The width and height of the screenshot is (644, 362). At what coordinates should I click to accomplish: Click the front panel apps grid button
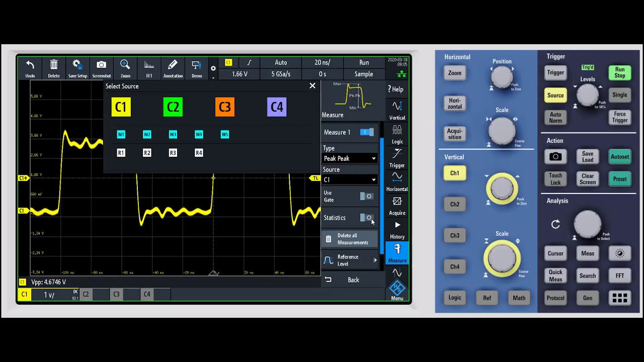[620, 298]
